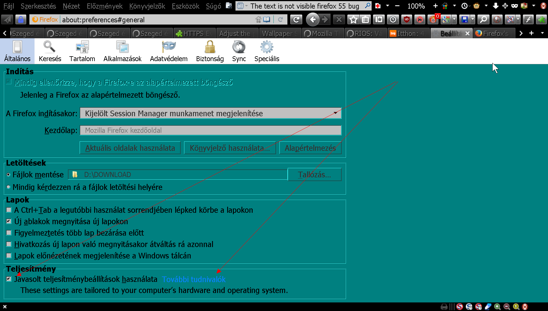Open the history clock toolbar button
The image size is (548, 311).
click(x=393, y=19)
